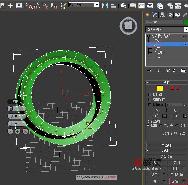Click the 收缩 shrink button
Viewport: 188px width, 185px height.
[157, 110]
